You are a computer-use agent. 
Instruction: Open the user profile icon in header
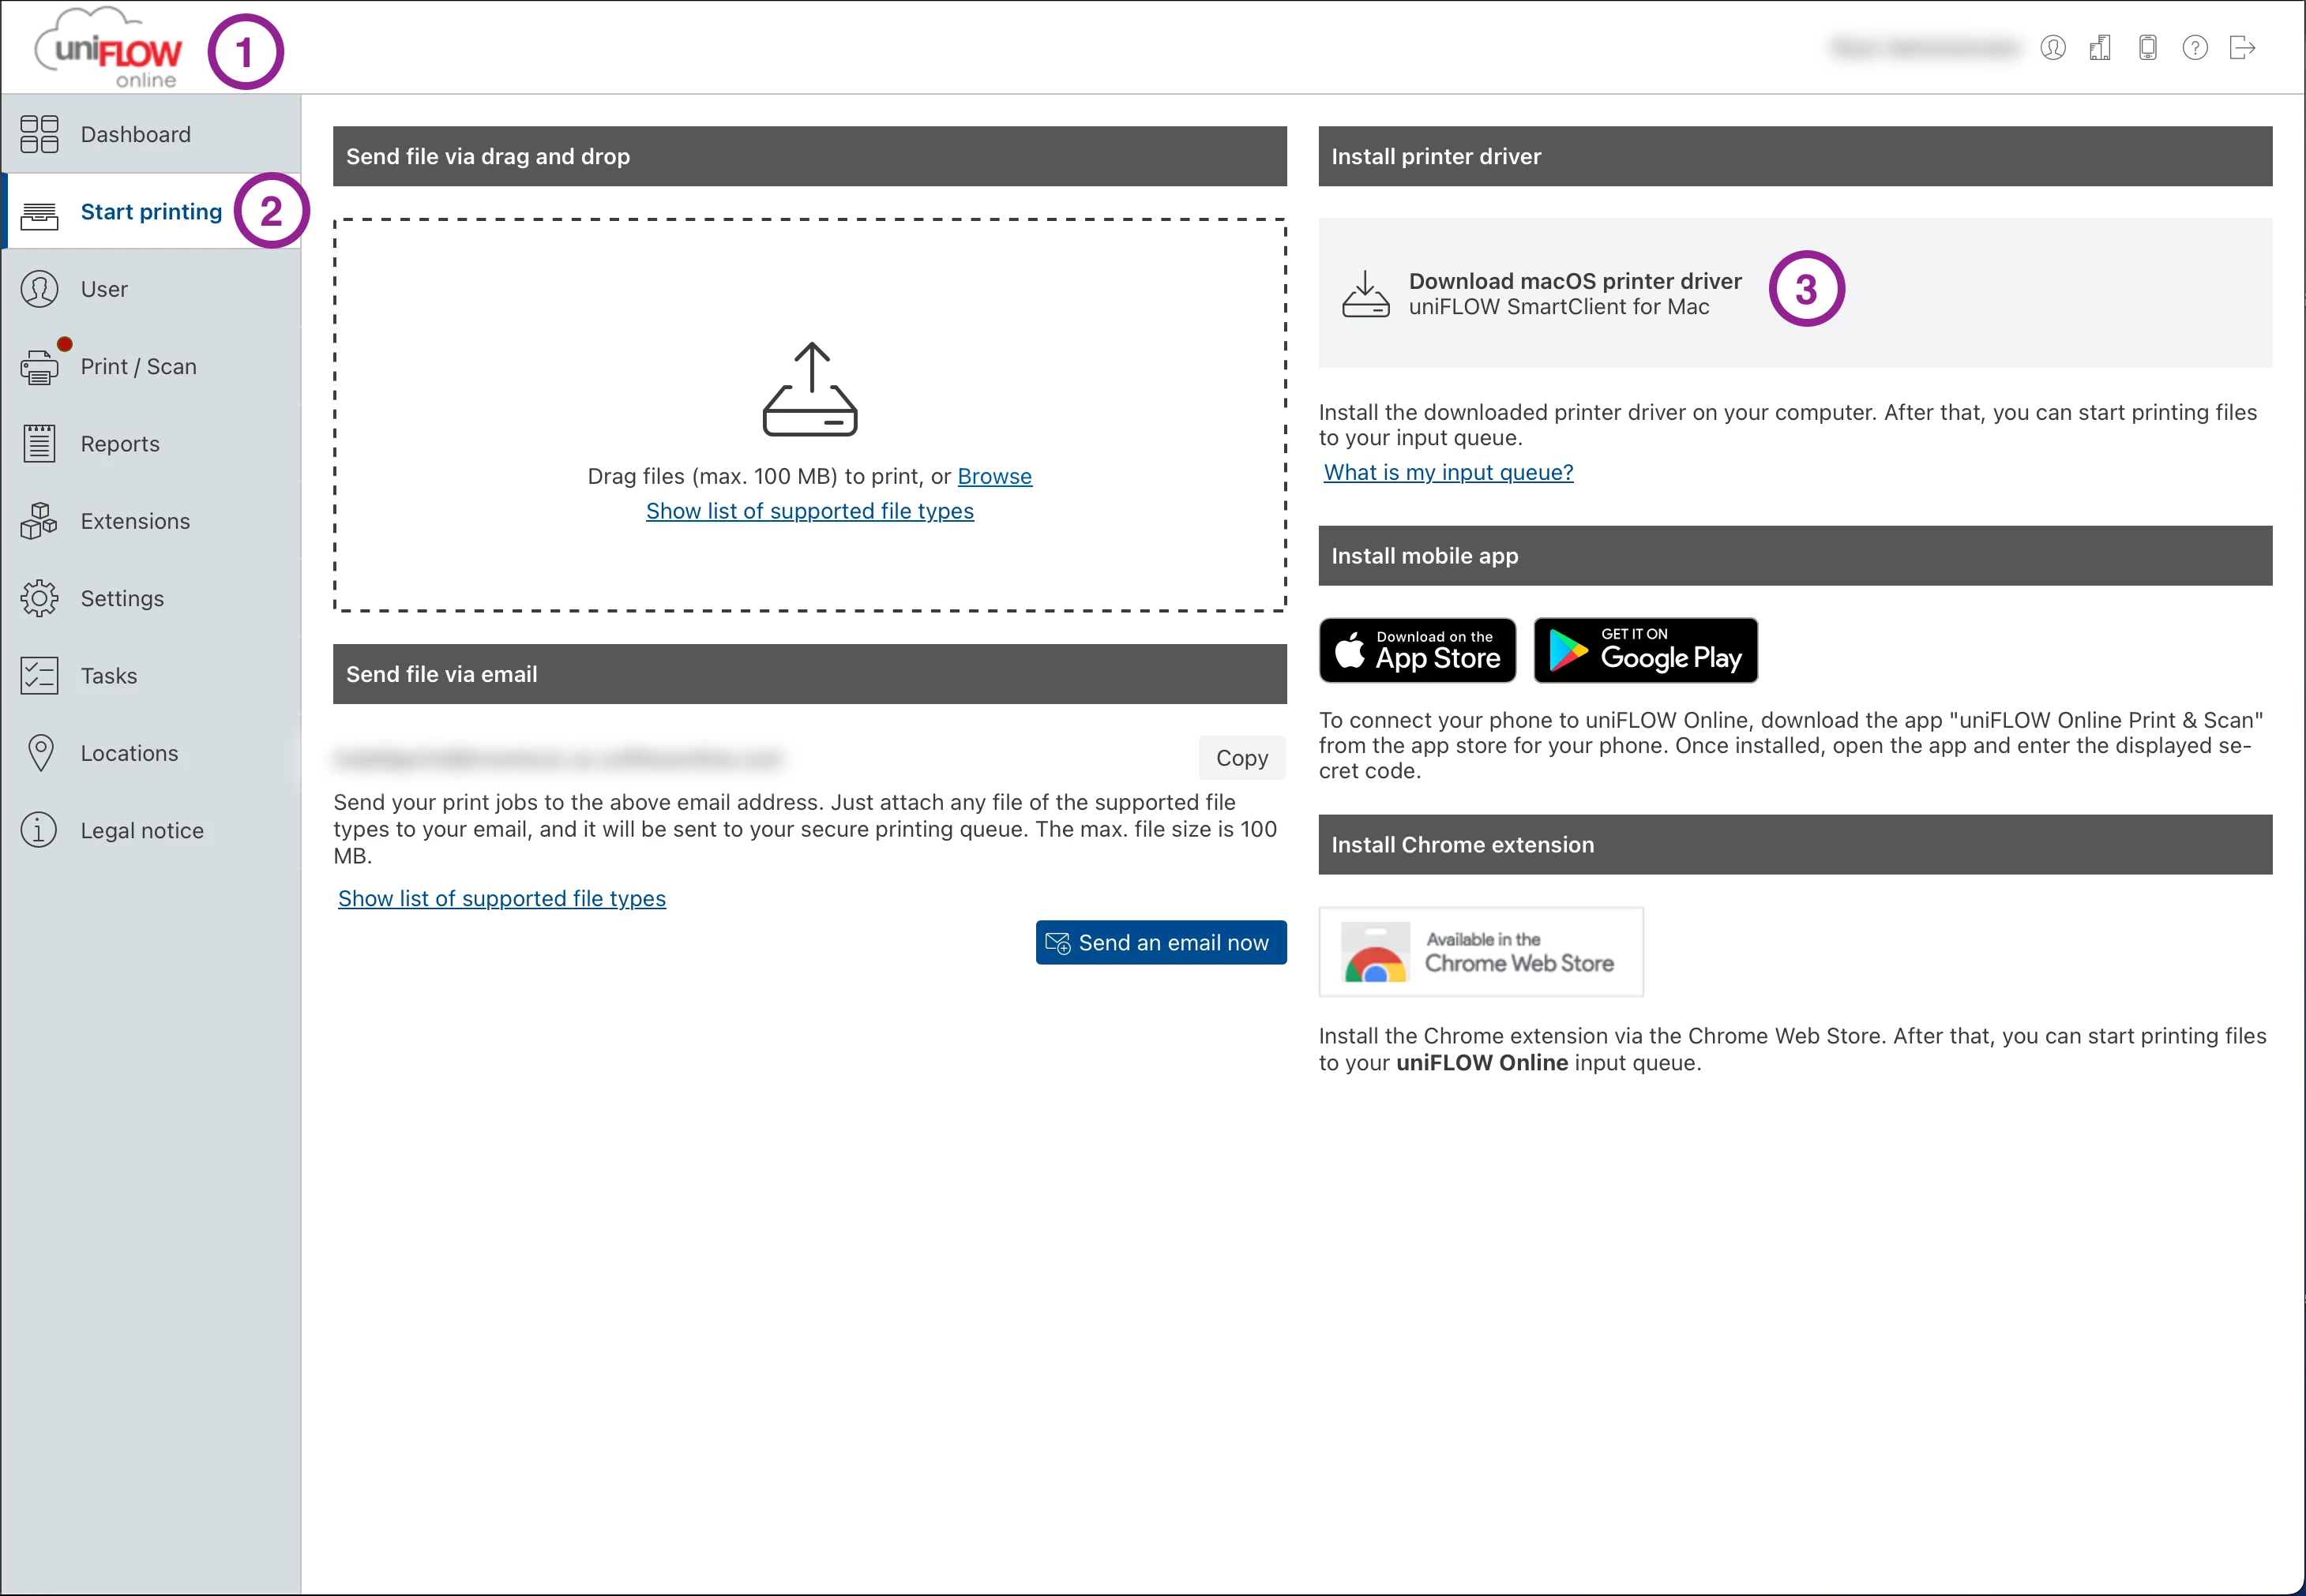click(x=2052, y=47)
